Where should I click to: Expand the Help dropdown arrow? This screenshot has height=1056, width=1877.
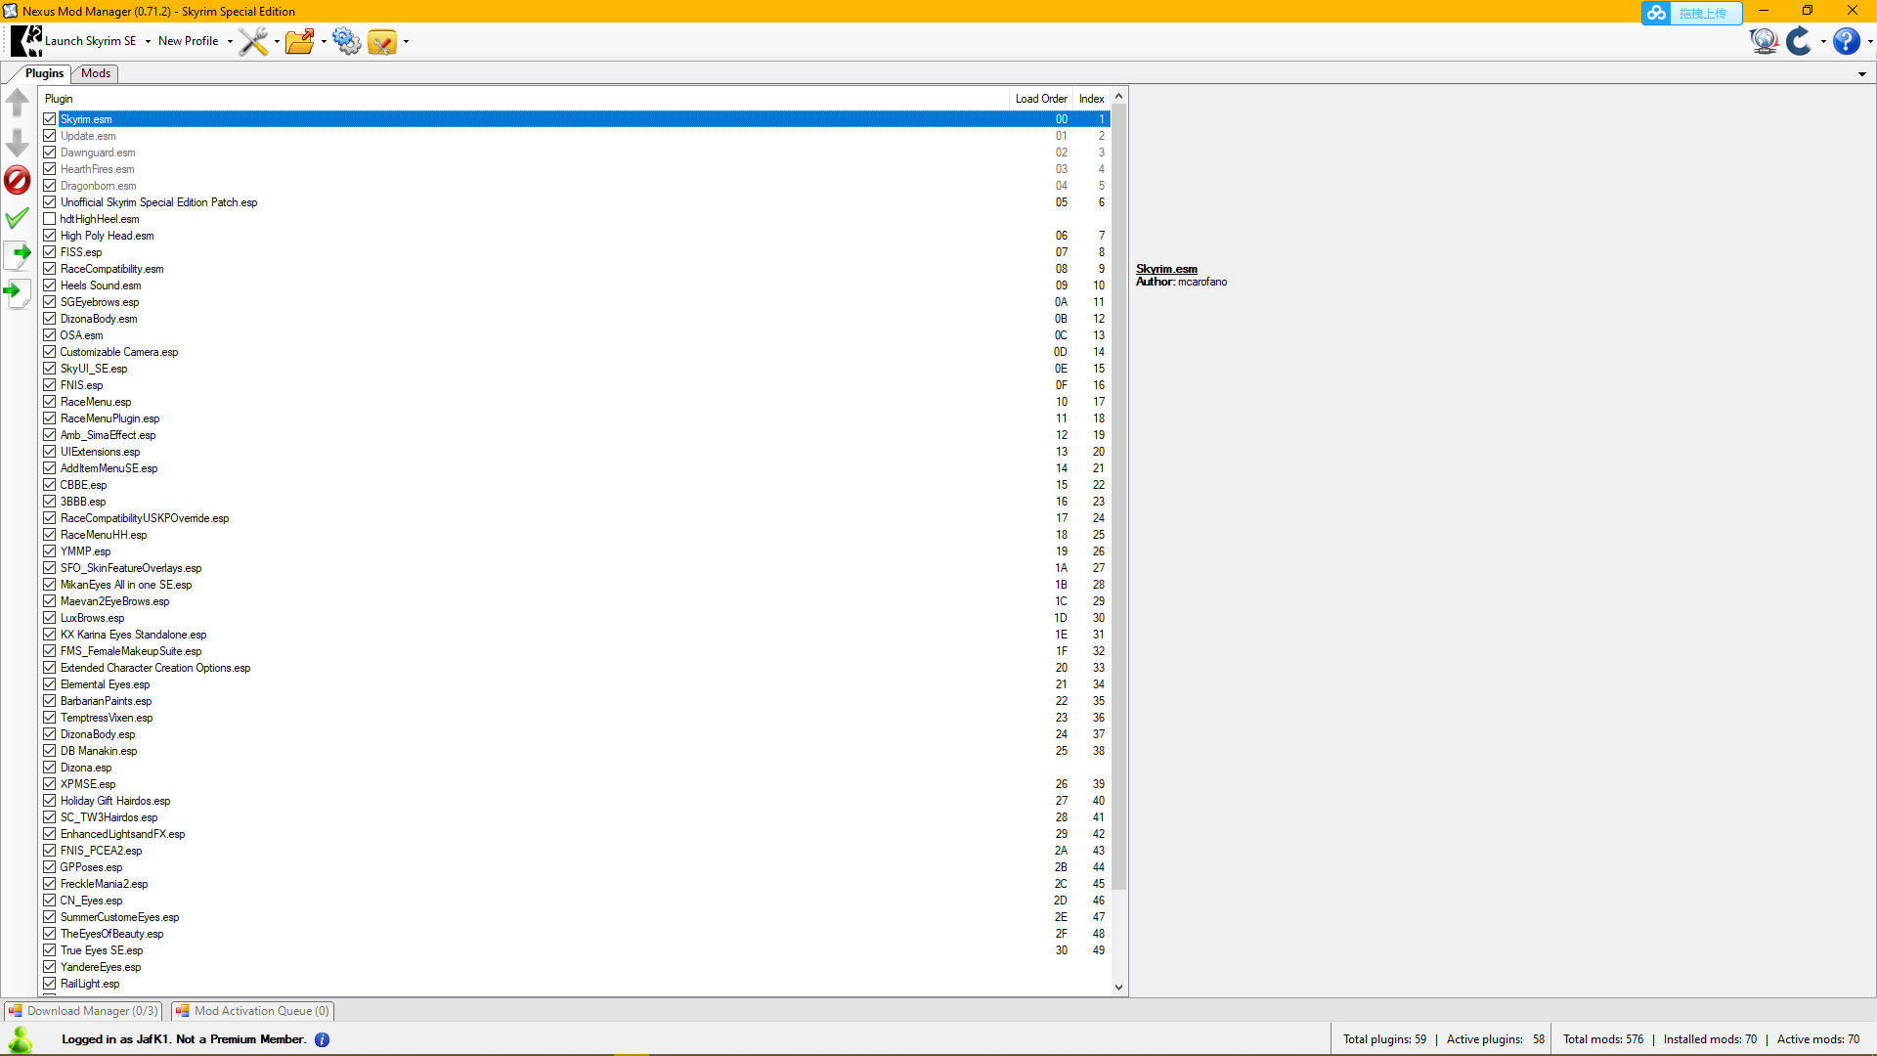pos(1869,41)
